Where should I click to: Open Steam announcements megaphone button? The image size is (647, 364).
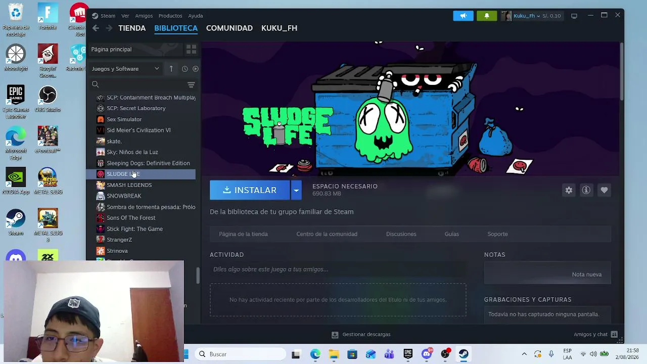463,16
